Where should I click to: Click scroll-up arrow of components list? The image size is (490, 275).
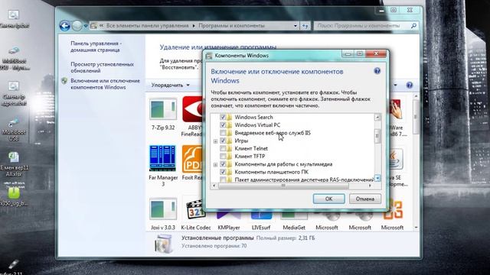pyautogui.click(x=377, y=118)
